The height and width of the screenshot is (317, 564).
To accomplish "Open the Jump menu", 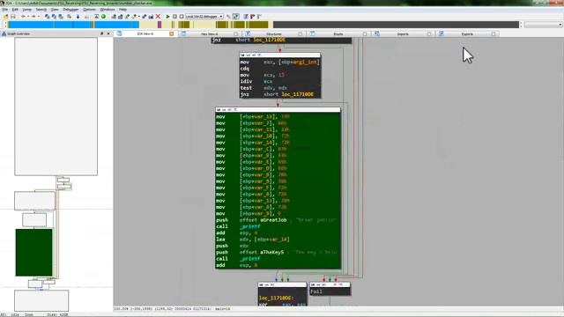I will point(27,10).
